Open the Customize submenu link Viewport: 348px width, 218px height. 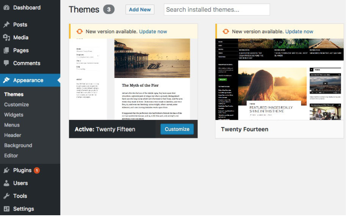pos(16,105)
